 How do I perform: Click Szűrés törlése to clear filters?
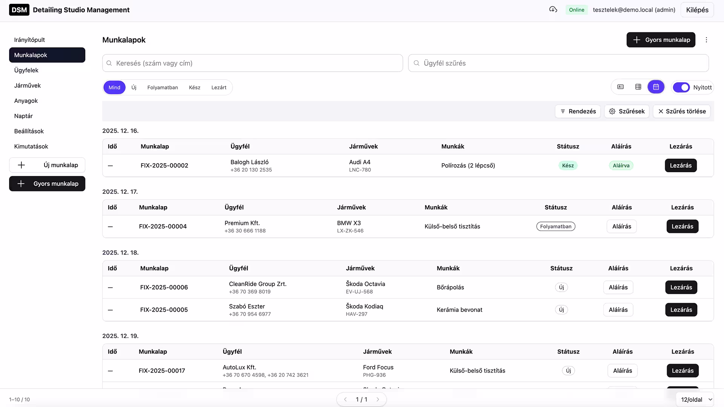tap(682, 111)
